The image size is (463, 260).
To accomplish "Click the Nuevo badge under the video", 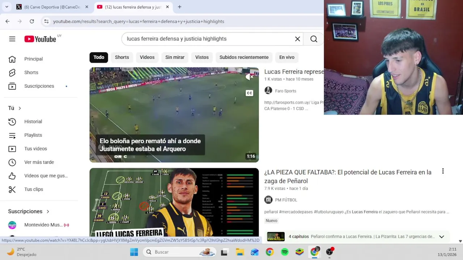I will (x=272, y=221).
